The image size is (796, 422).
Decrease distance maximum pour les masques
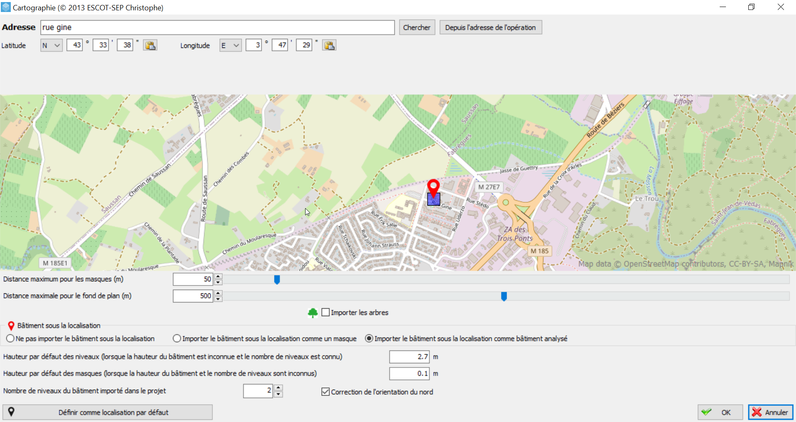coord(218,283)
